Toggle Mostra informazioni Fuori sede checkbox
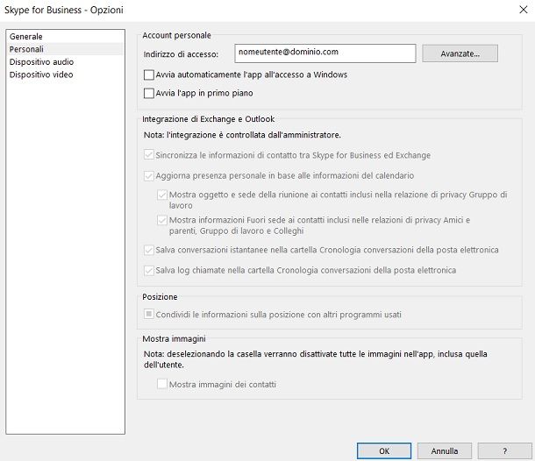The height and width of the screenshot is (461, 535). [162, 220]
